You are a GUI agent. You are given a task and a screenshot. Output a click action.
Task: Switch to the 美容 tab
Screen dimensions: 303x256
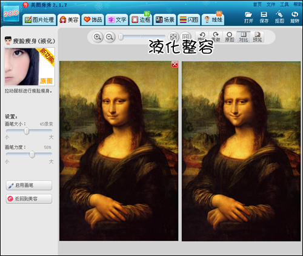[69, 20]
